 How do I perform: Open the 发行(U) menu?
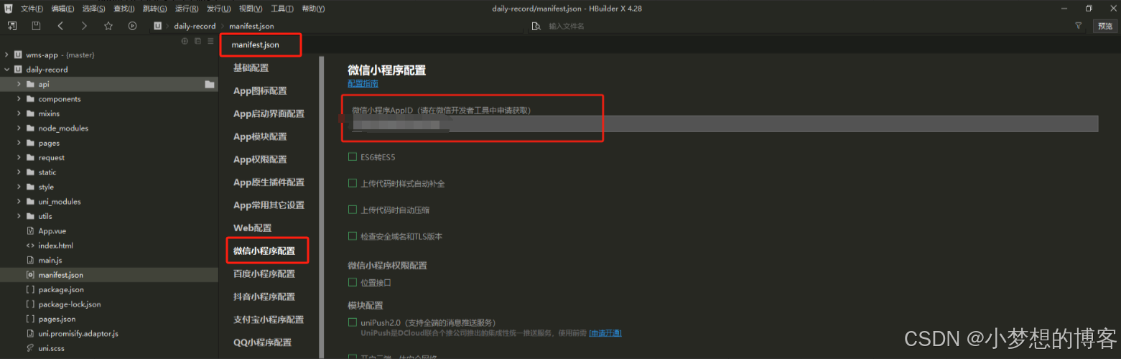(218, 9)
